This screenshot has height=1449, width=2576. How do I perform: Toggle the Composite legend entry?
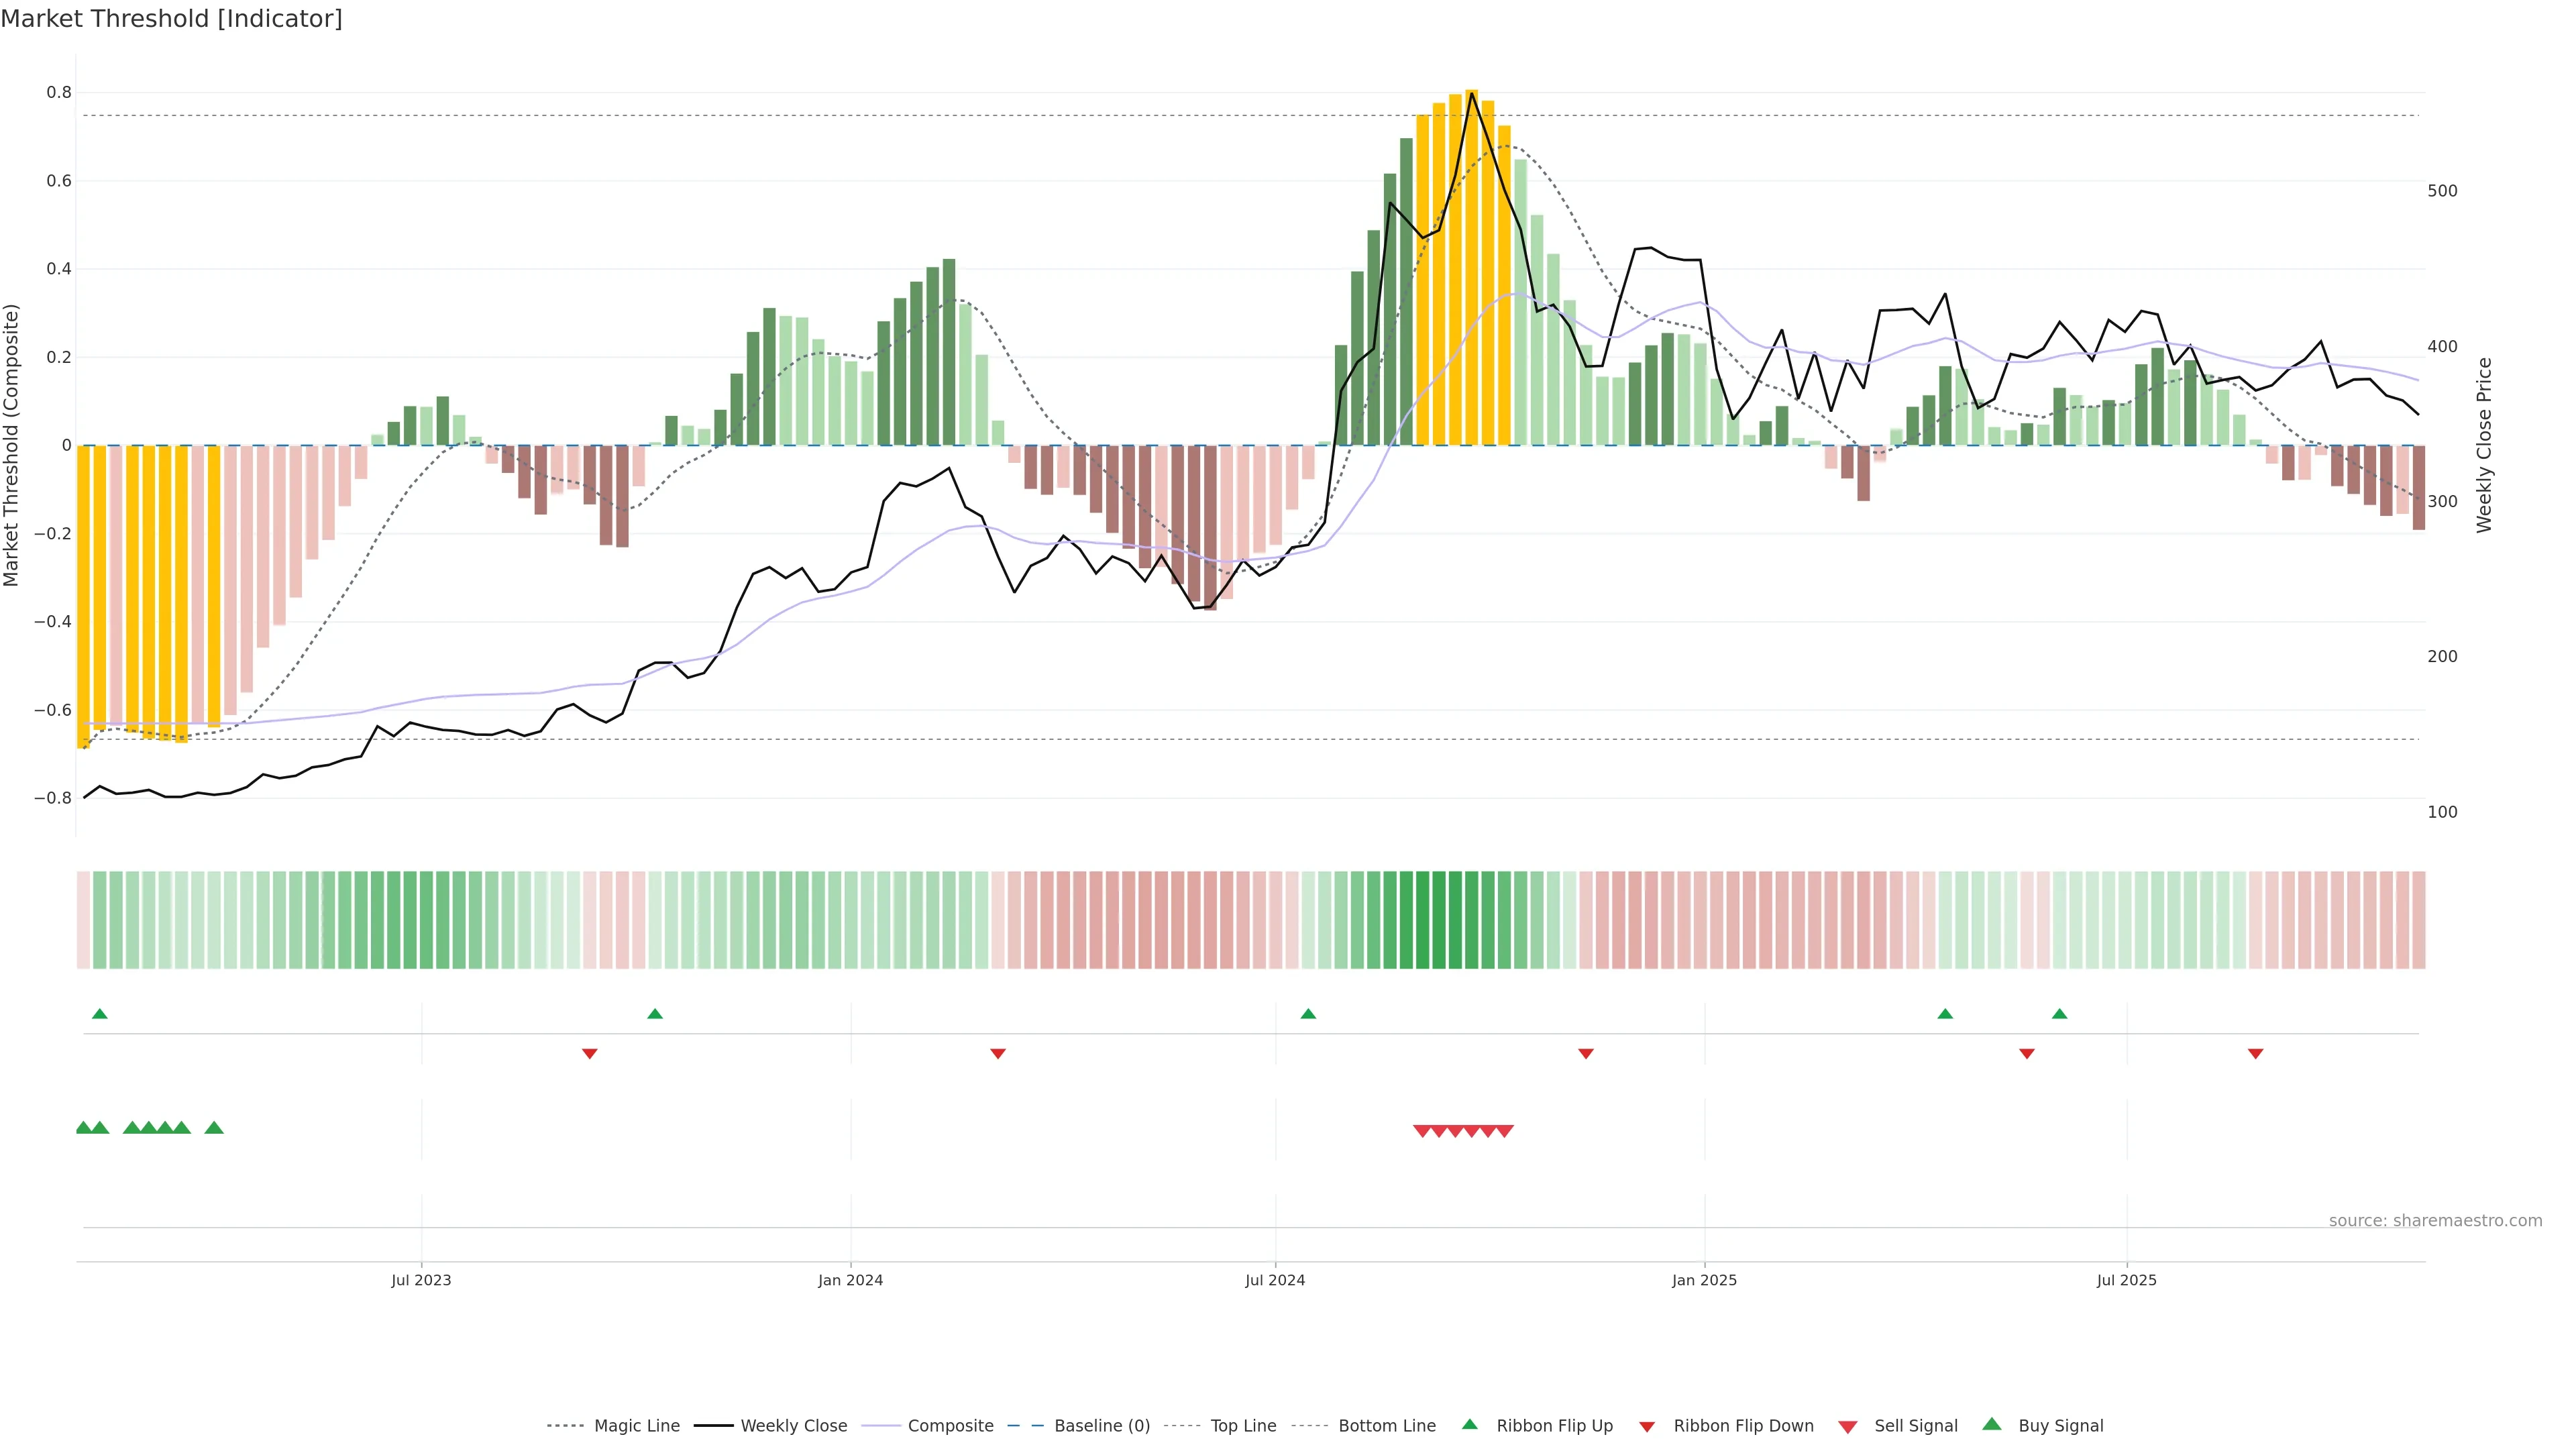[x=950, y=1426]
